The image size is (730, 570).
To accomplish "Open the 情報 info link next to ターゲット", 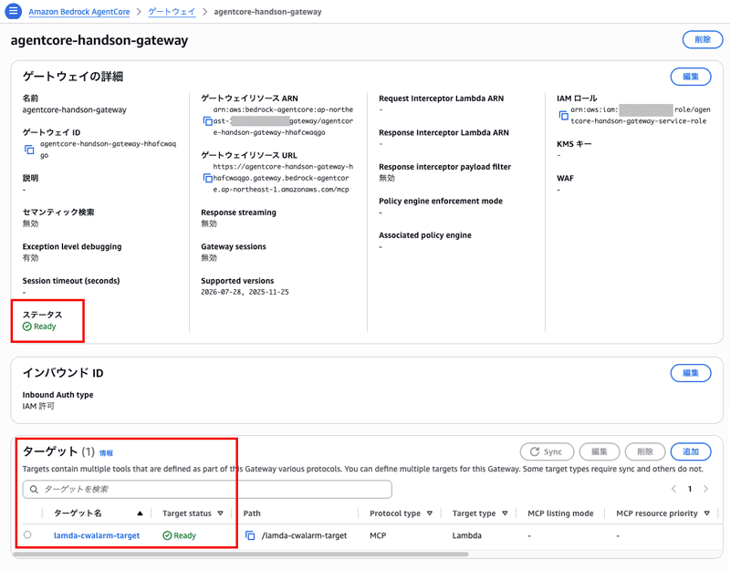I will pyautogui.click(x=106, y=452).
